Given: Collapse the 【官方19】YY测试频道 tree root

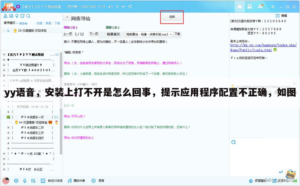Looking at the screenshot, I should (4, 55).
